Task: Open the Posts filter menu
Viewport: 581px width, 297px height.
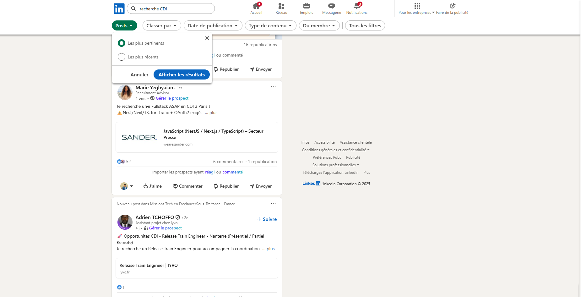Action: [124, 26]
